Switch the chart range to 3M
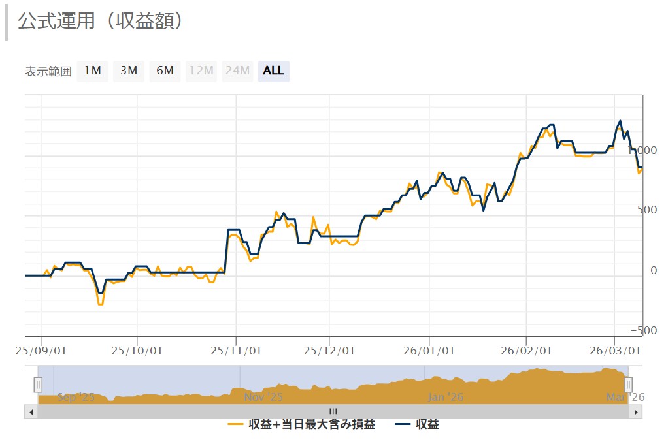666x440 pixels. tap(129, 71)
